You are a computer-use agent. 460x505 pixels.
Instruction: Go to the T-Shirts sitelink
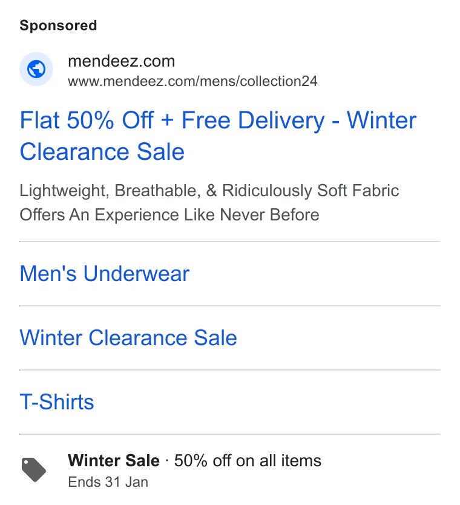pos(57,402)
